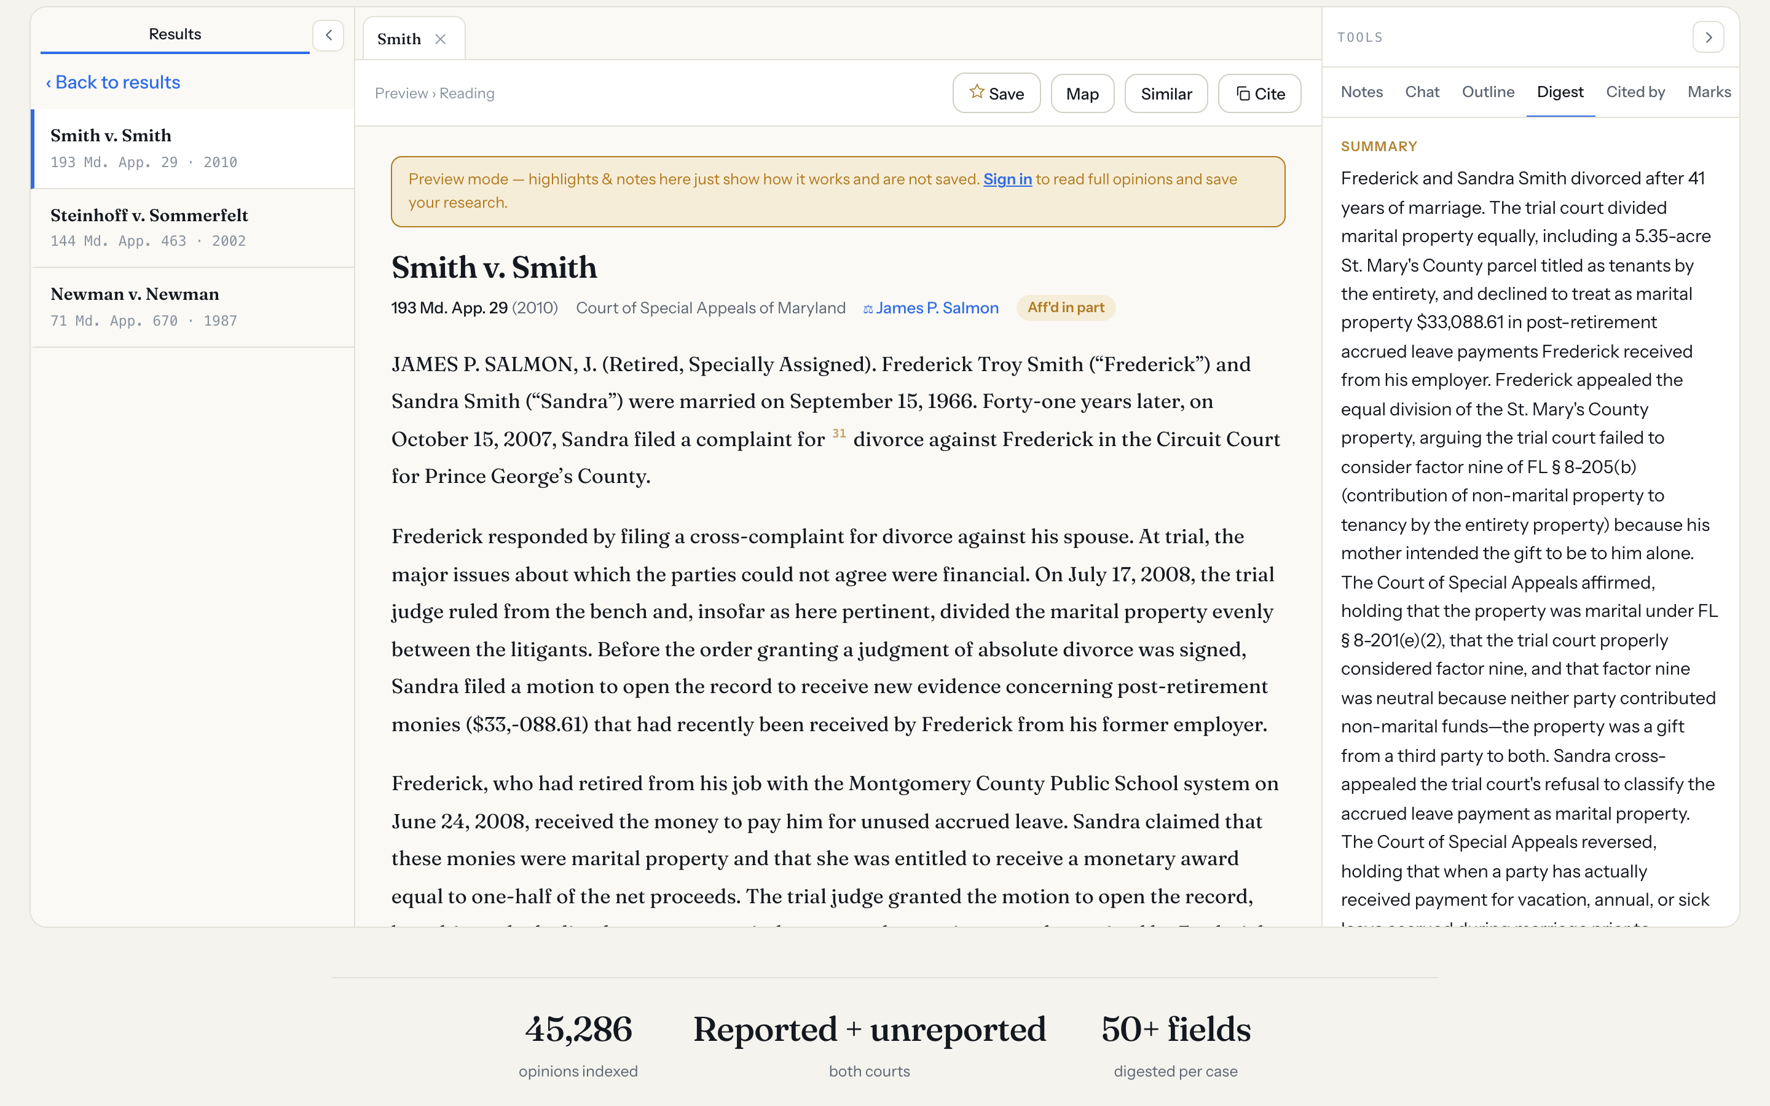Viewport: 1770px width, 1106px height.
Task: Find Similar cases
Action: point(1166,93)
